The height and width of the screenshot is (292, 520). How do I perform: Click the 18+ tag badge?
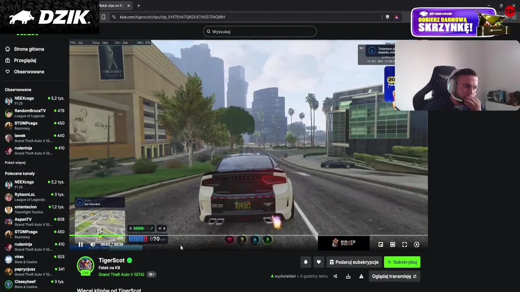151,275
